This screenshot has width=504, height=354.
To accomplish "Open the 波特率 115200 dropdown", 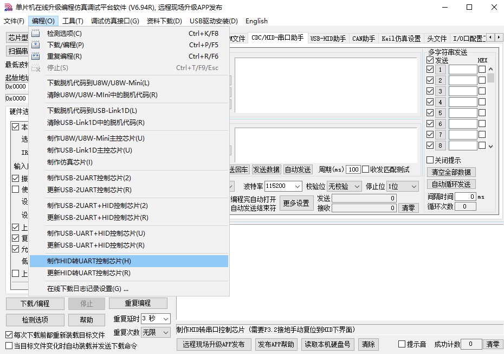I will [298, 186].
